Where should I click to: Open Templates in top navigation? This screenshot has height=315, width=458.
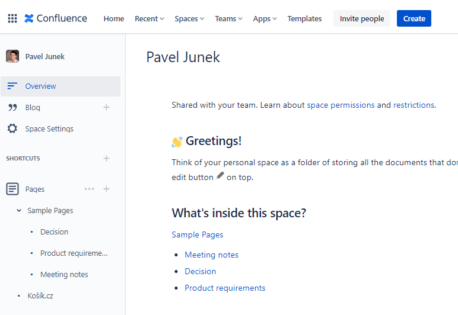(x=304, y=18)
